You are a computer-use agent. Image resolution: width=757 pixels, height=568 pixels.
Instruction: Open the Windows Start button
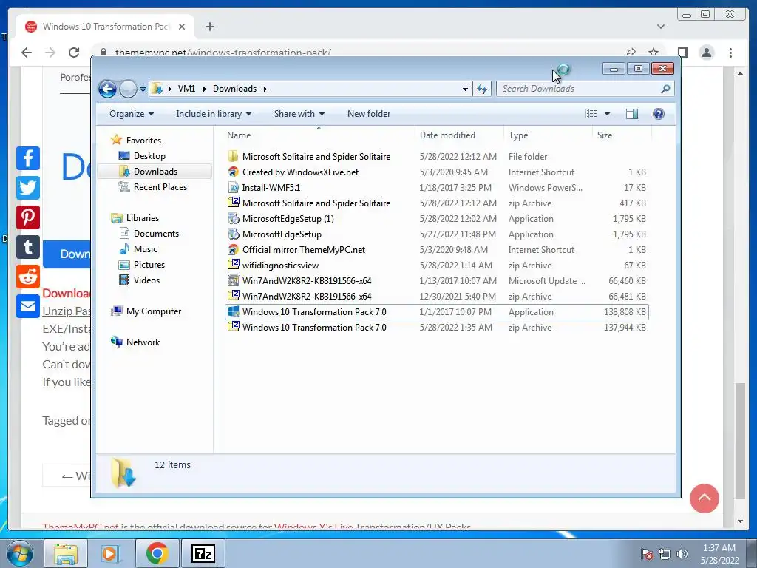coord(19,553)
